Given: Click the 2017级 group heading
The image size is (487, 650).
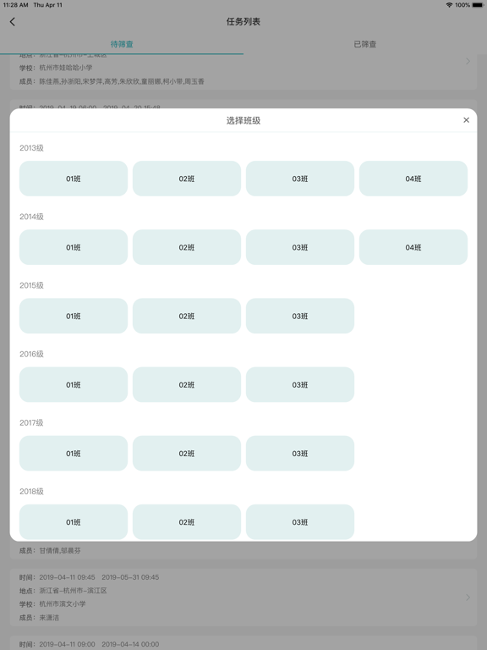Looking at the screenshot, I should (x=31, y=423).
